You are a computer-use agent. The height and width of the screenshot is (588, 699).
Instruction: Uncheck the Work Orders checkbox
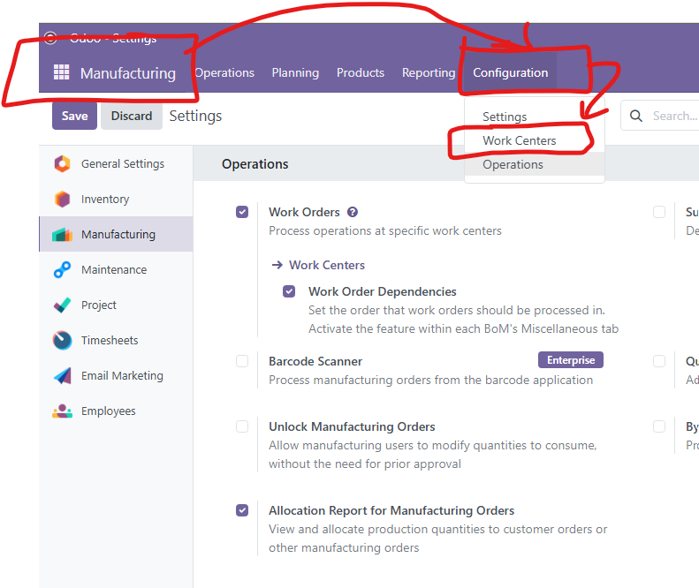242,212
